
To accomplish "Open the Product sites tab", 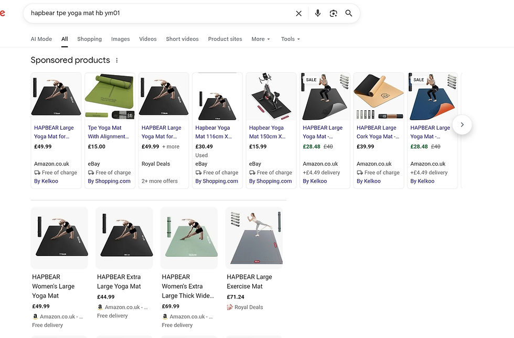I will (x=225, y=39).
